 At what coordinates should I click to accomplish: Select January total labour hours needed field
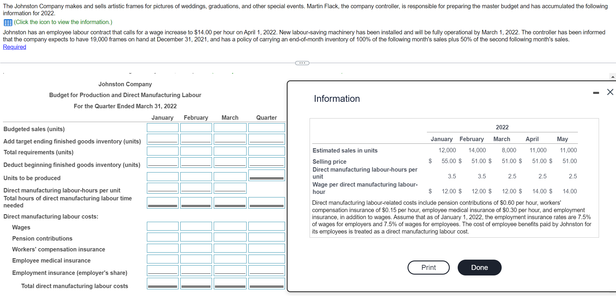[163, 203]
